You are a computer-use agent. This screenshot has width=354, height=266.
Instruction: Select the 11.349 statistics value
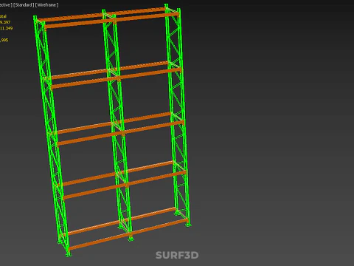point(7,28)
